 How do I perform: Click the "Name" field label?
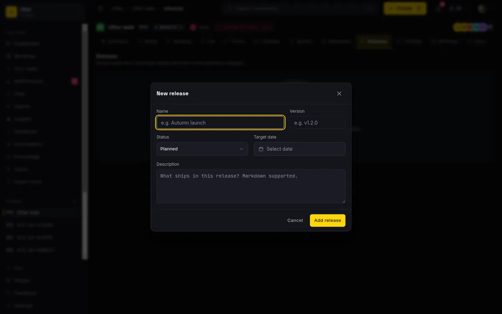(162, 111)
